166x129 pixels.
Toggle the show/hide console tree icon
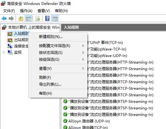pos(28,19)
